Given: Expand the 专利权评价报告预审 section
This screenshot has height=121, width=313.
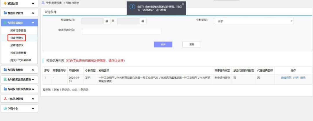Looking at the screenshot, I should pos(33,89).
